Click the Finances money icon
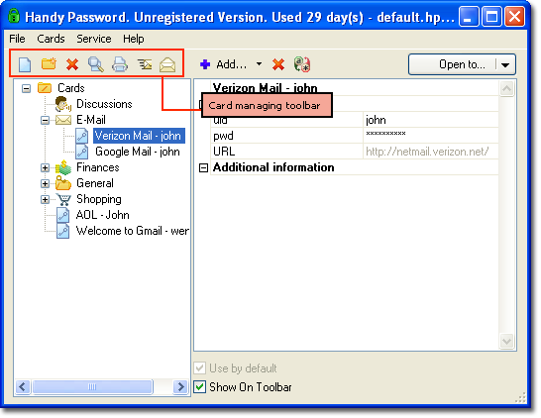This screenshot has height=418, width=541. tap(63, 167)
